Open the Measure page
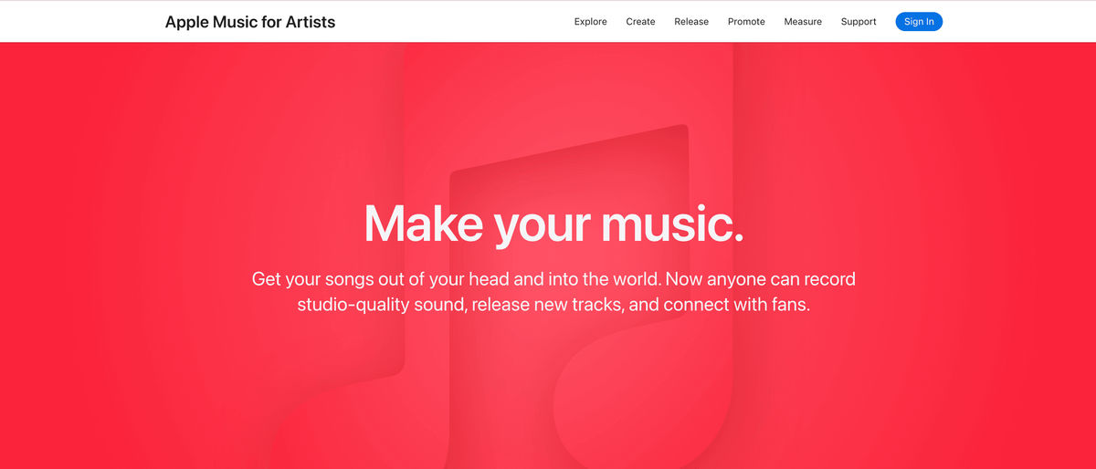The width and height of the screenshot is (1096, 469). [803, 22]
